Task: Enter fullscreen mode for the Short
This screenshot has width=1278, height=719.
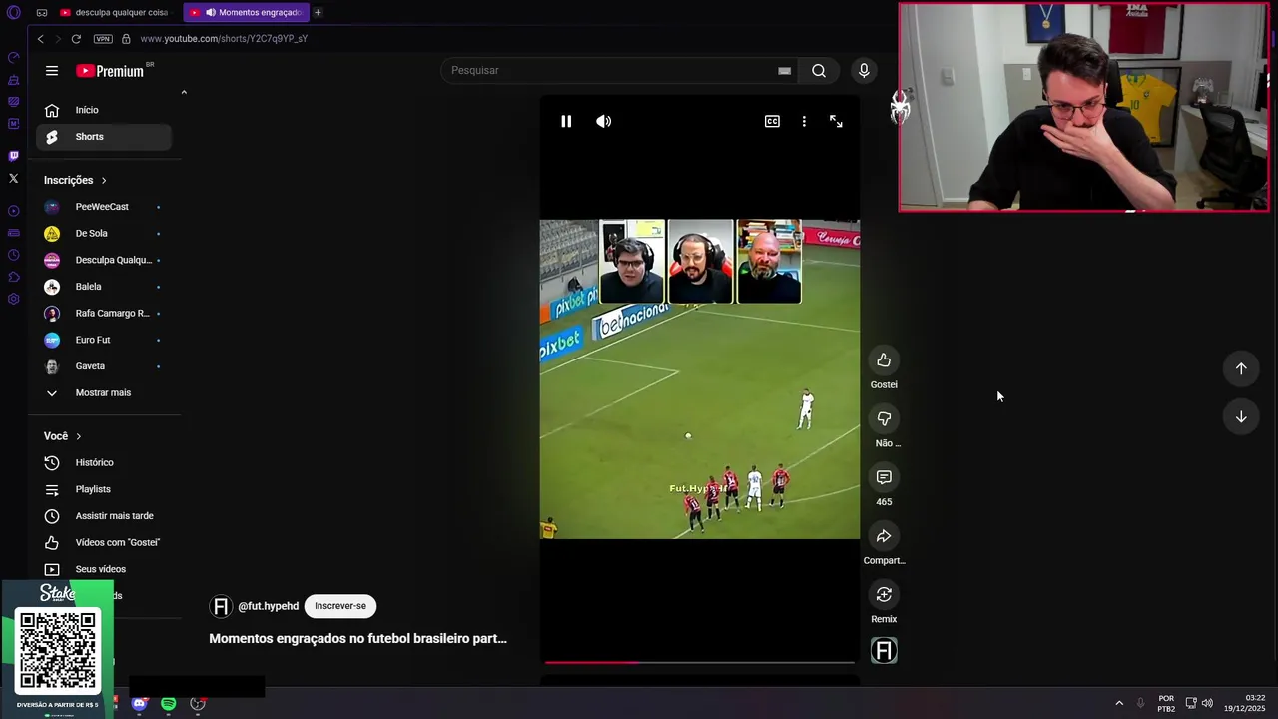Action: pyautogui.click(x=836, y=121)
